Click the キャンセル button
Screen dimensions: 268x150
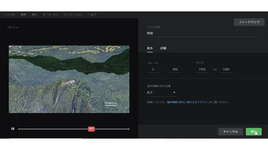pos(230,132)
